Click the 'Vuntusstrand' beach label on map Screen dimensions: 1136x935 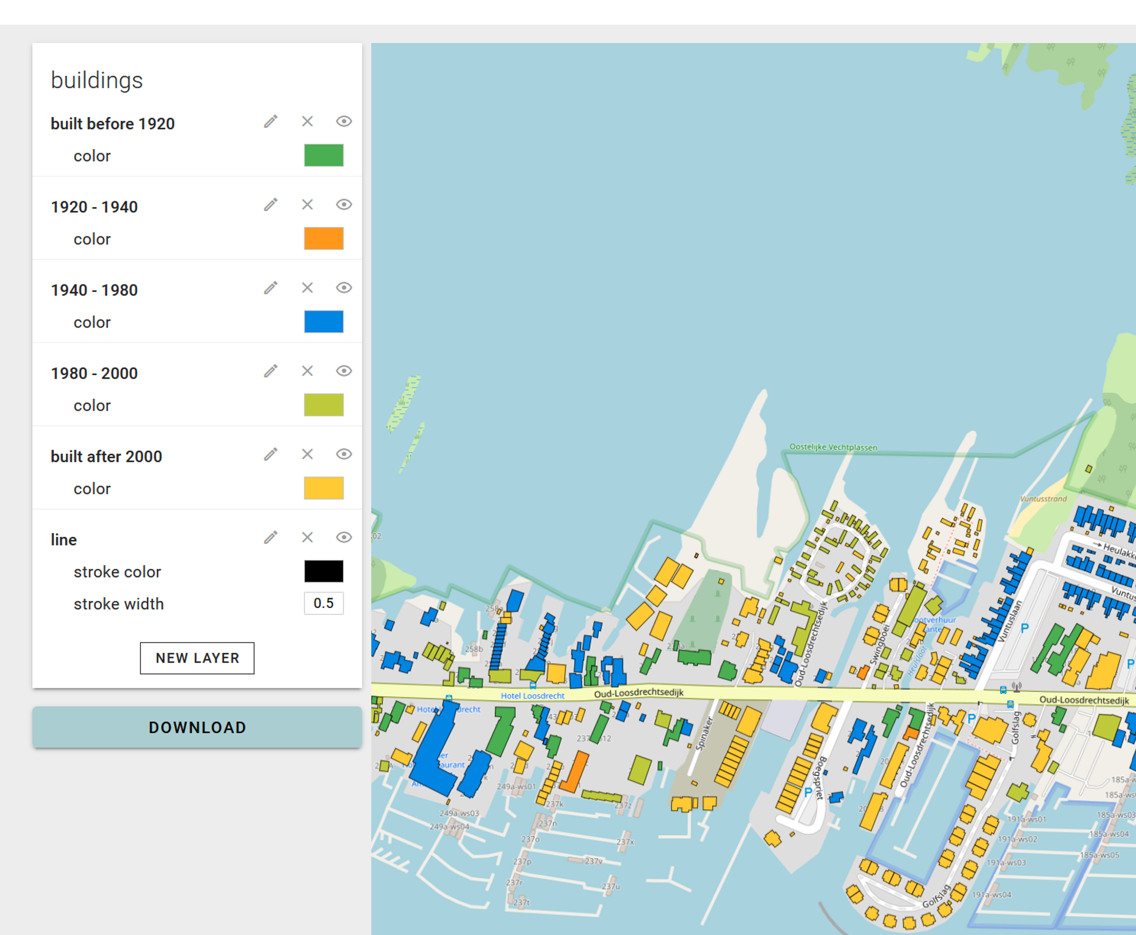pyautogui.click(x=1043, y=498)
